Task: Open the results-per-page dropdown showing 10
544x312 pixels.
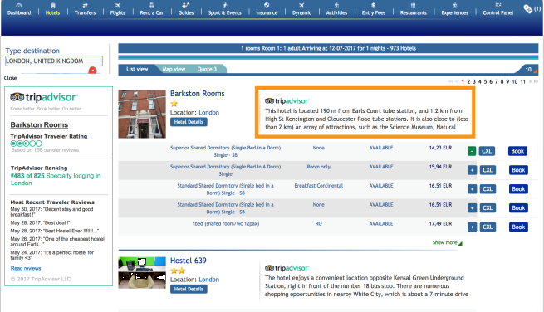Action: click(530, 70)
